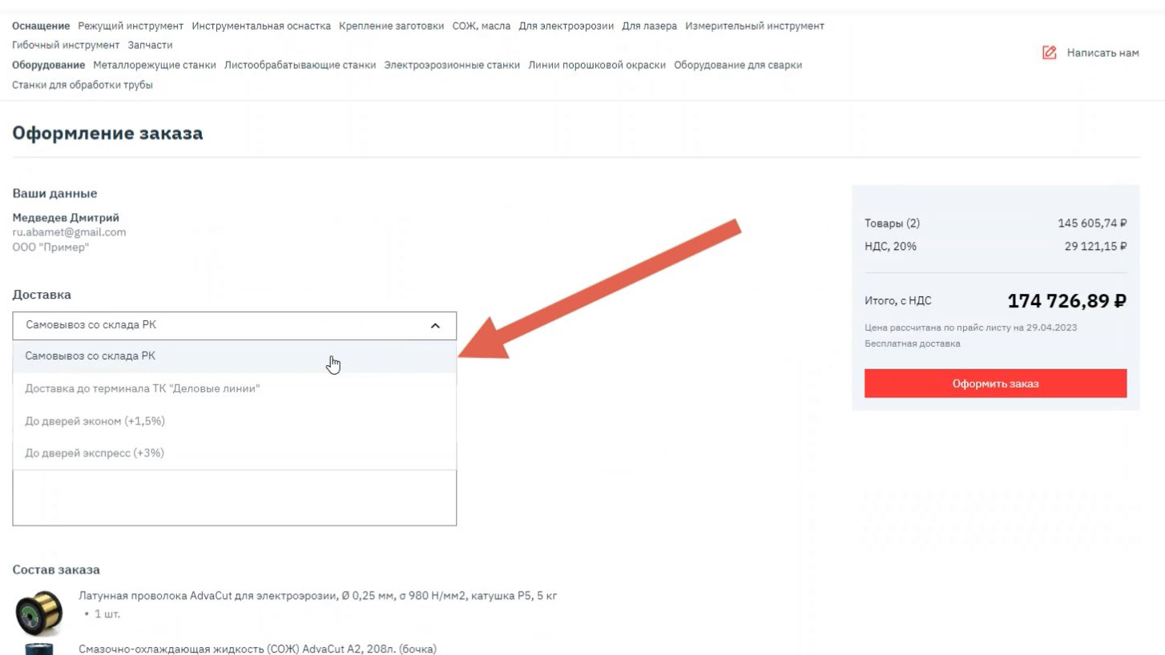This screenshot has height=655, width=1165.
Task: Open Инструментальная оснастка category
Action: 261,26
